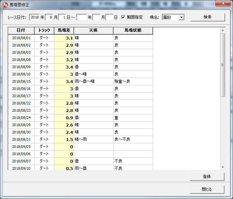Select the 2018/08/10 date cell
The height and width of the screenshot is (199, 233).
[x=21, y=74]
